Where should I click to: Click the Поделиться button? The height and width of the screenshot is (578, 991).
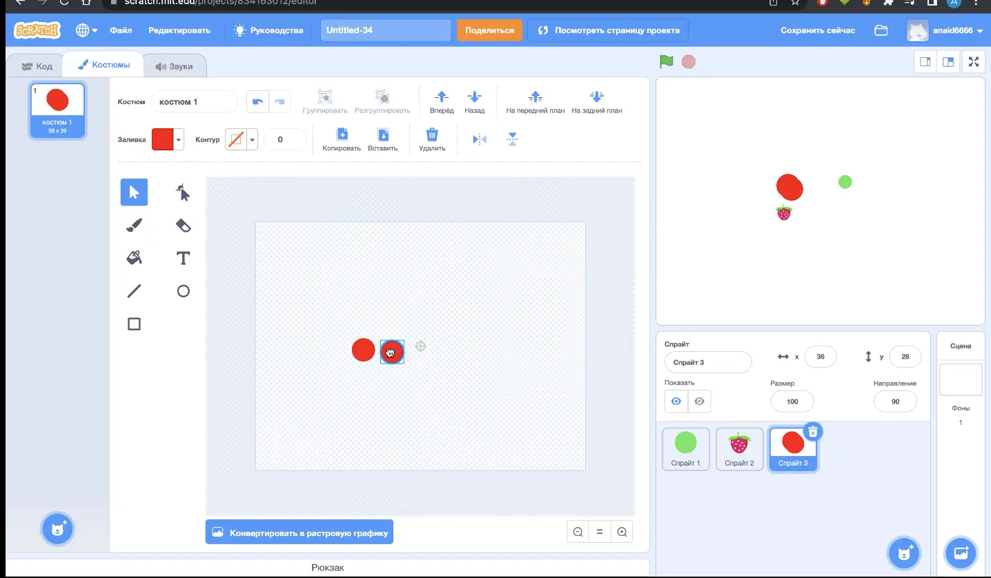(x=489, y=30)
